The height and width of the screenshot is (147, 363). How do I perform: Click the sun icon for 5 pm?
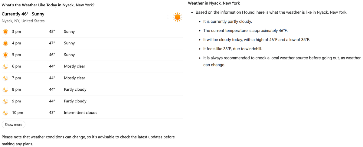click(x=5, y=55)
